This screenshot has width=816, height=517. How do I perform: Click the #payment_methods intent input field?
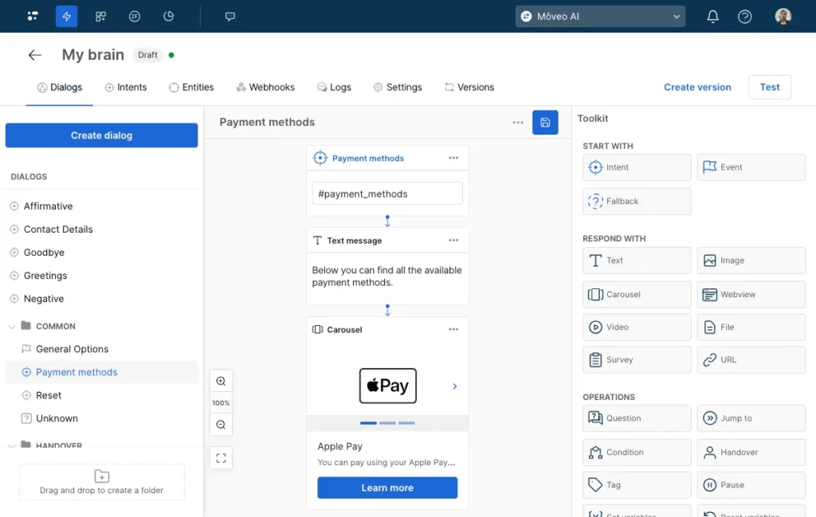click(x=387, y=193)
